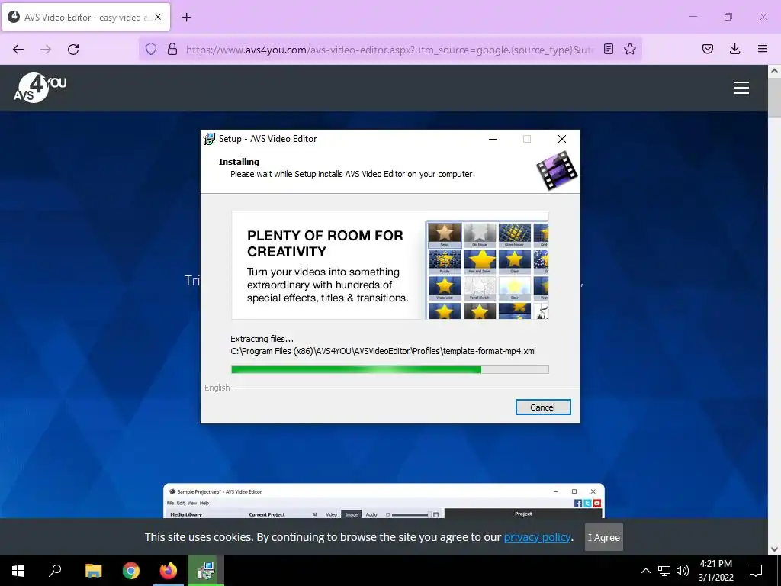This screenshot has width=781, height=586.
Task: Click the Old Movie effect thumbnail
Action: pyautogui.click(x=480, y=235)
